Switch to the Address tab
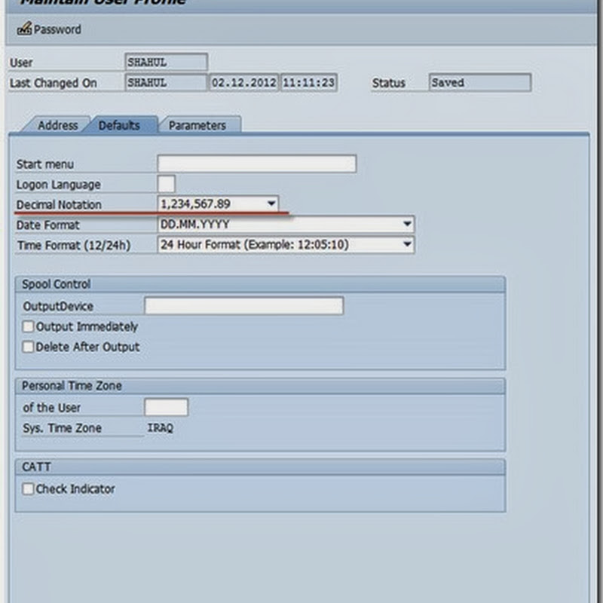Viewport: 603px width, 603px height. coord(59,125)
